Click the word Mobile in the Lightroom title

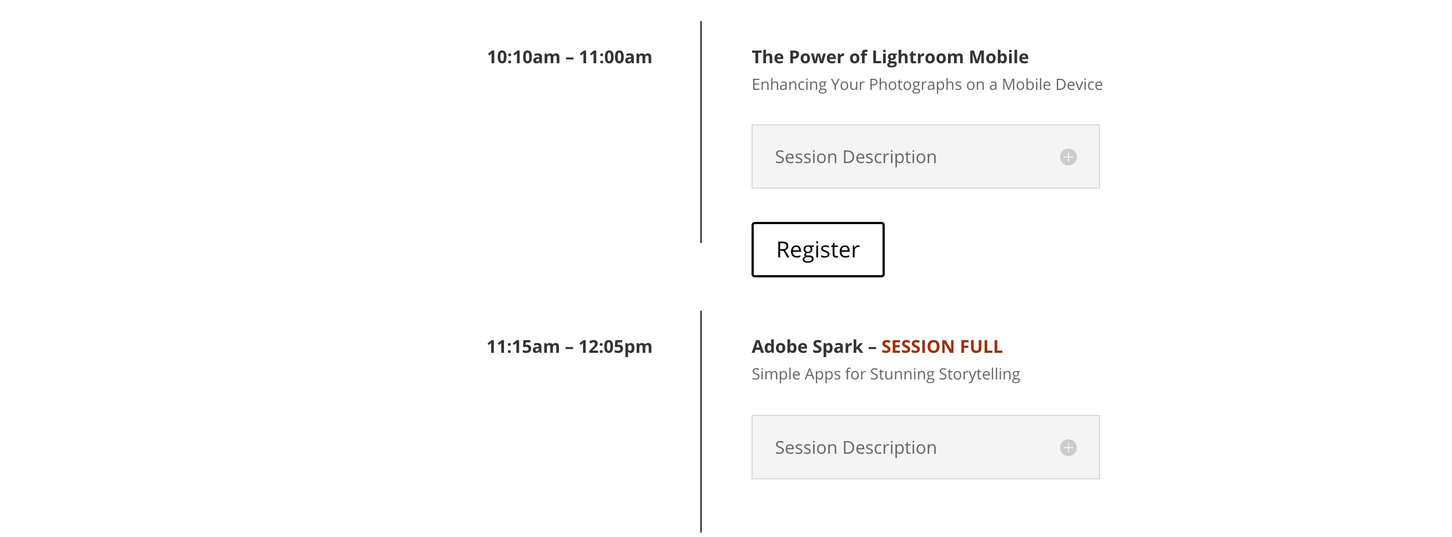[x=999, y=57]
